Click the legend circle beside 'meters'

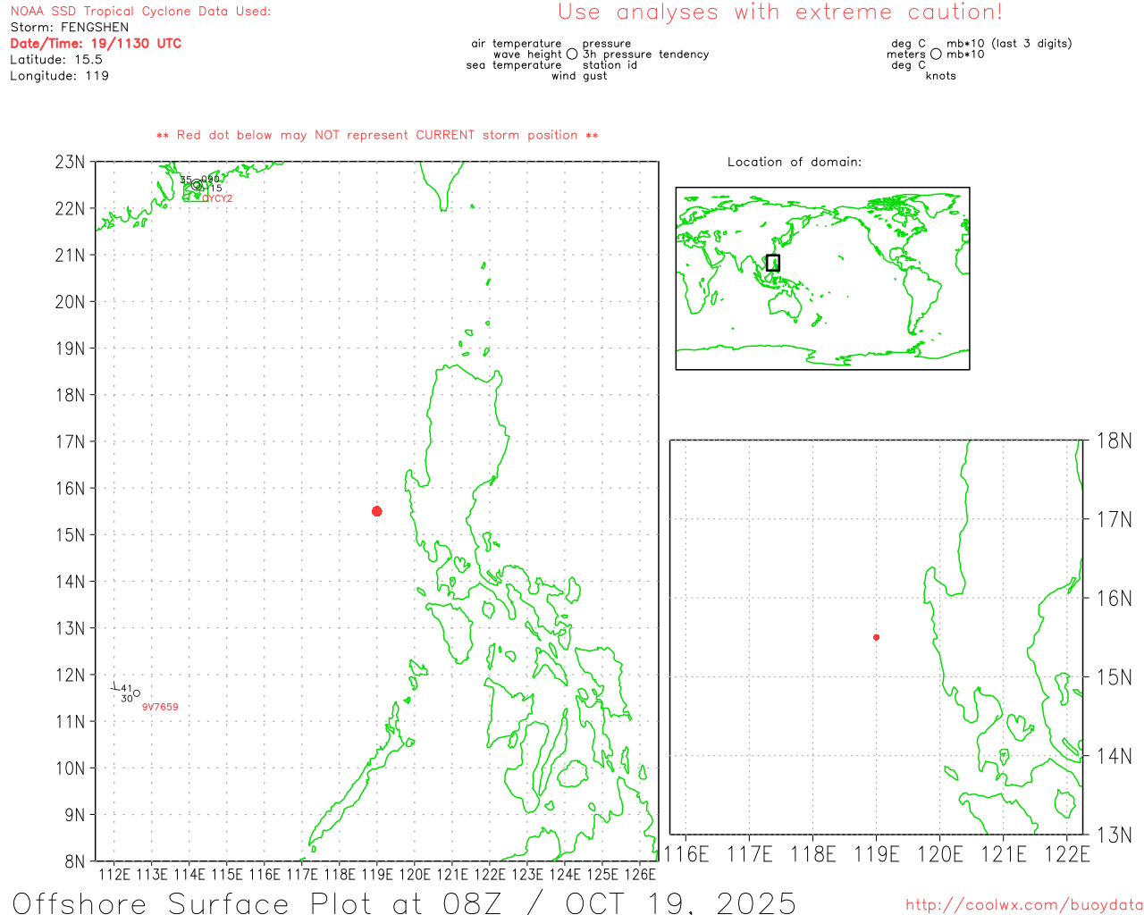point(936,55)
